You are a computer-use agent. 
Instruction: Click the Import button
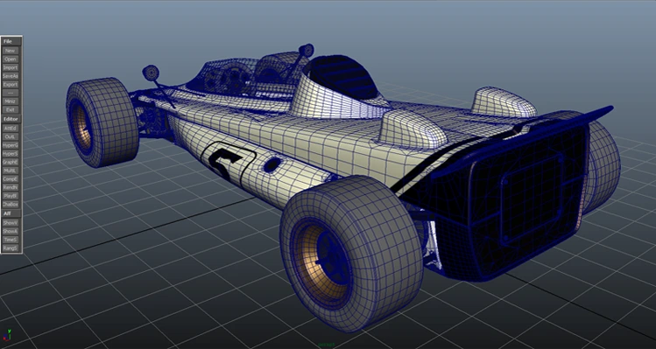tap(10, 67)
